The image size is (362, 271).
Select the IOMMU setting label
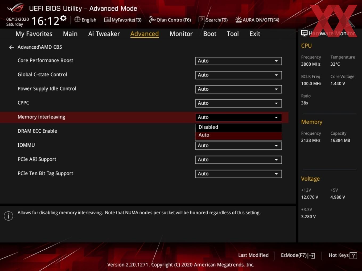[26, 145]
